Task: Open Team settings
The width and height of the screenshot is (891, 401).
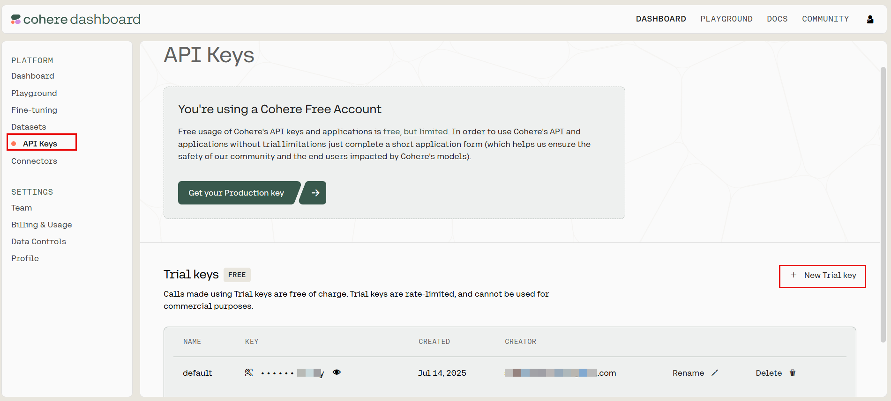Action: pyautogui.click(x=22, y=208)
